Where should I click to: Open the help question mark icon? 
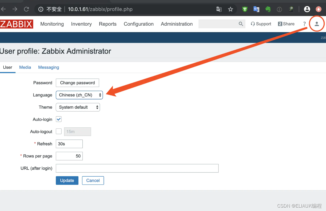pyautogui.click(x=304, y=24)
